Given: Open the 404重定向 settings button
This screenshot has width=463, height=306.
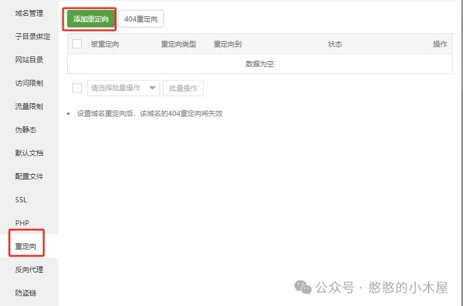Looking at the screenshot, I should (x=141, y=19).
